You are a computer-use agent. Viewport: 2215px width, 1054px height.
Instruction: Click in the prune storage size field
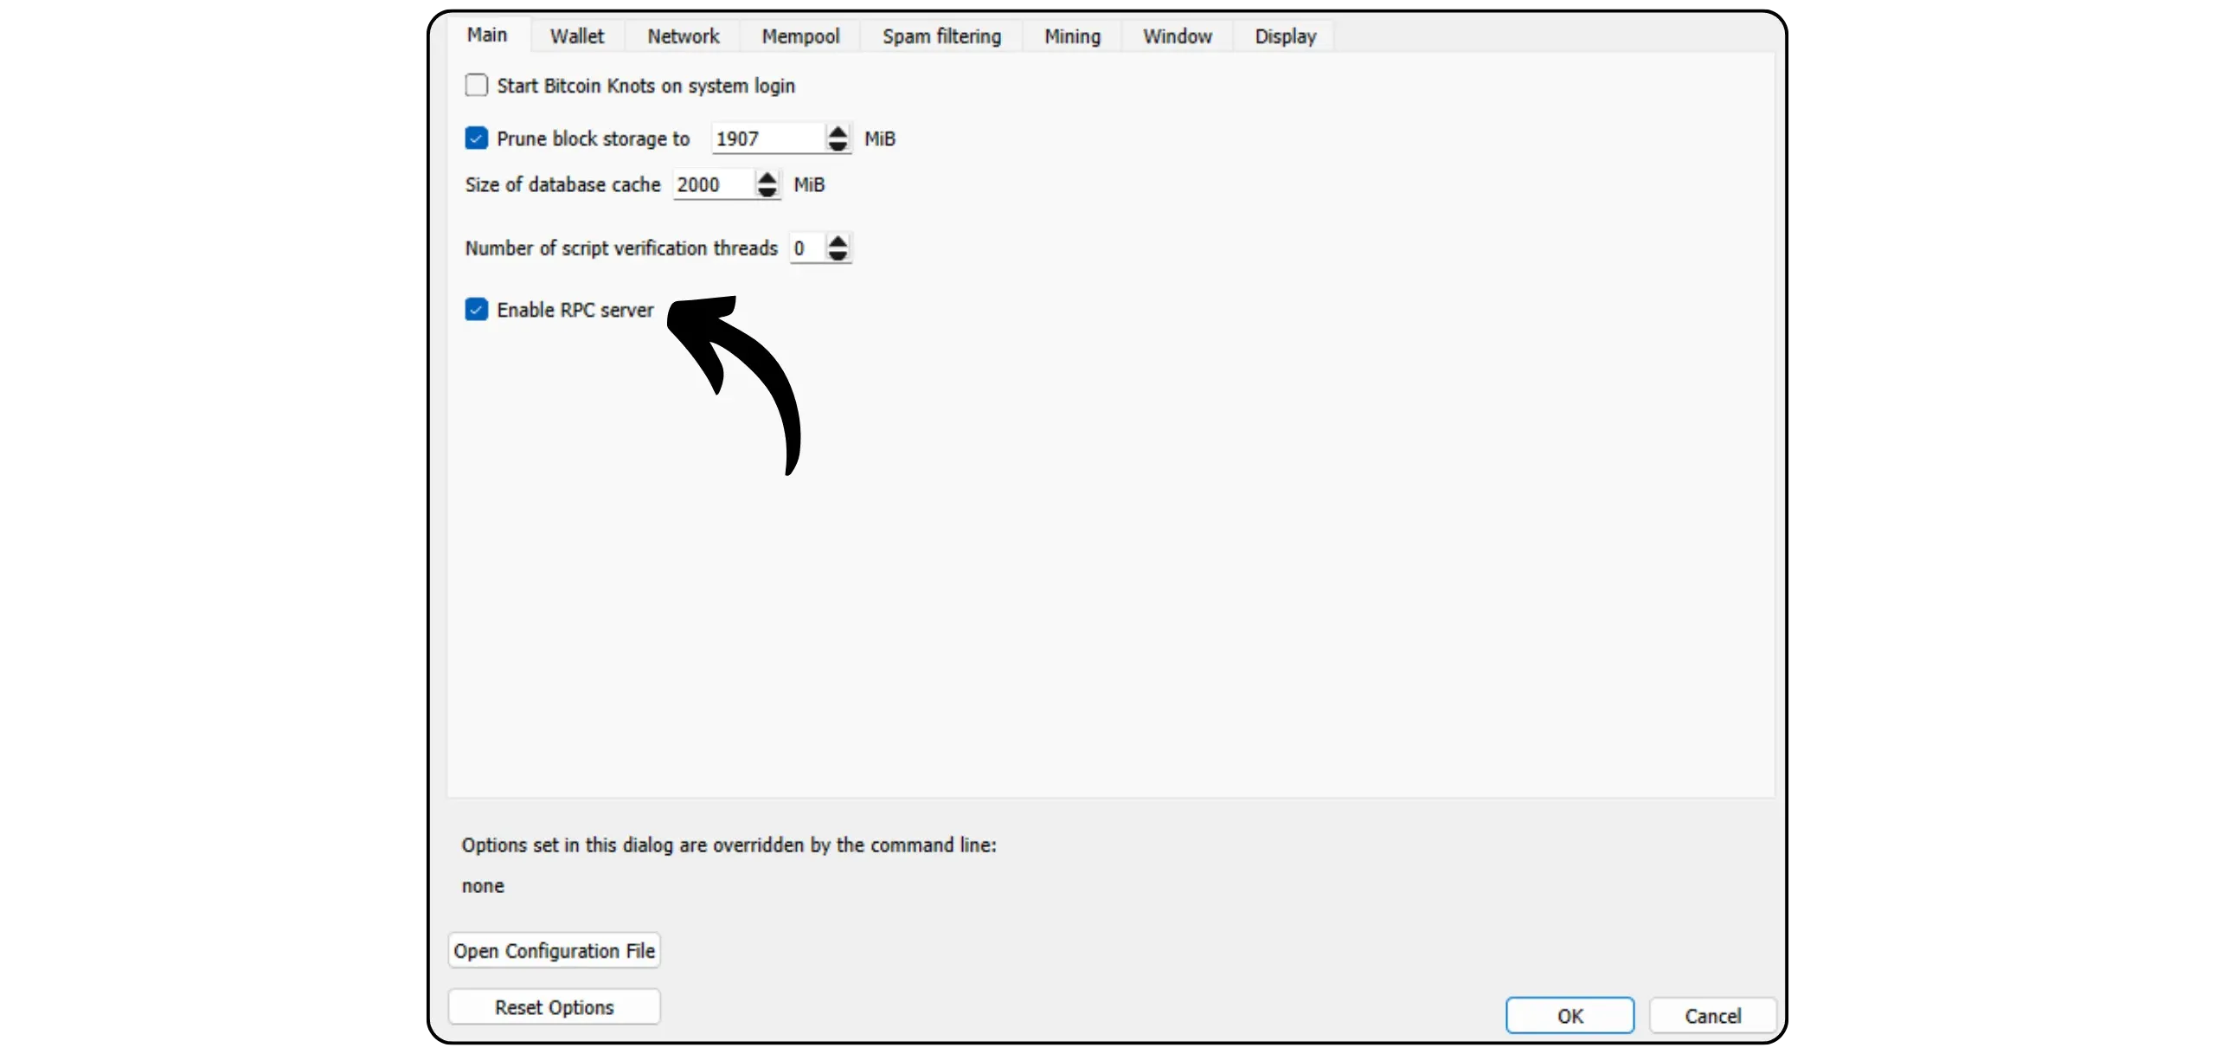point(766,138)
